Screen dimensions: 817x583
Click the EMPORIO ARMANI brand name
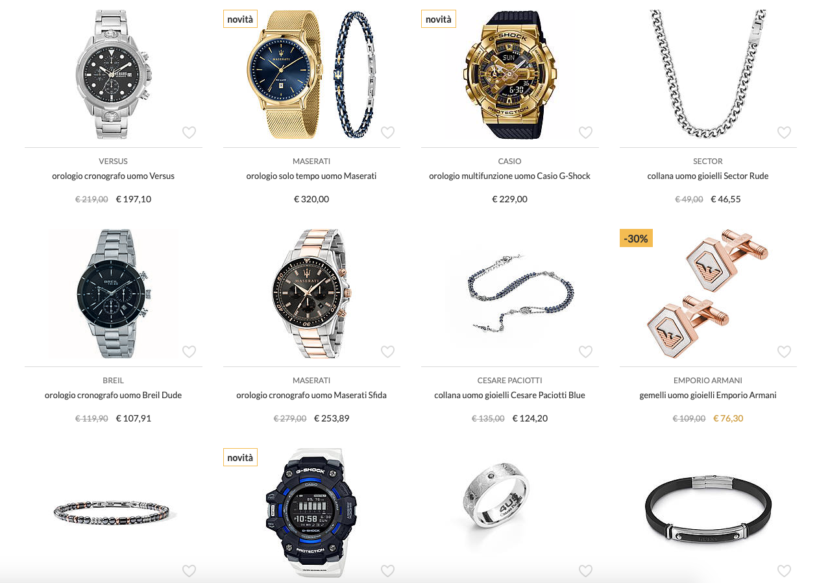click(708, 380)
